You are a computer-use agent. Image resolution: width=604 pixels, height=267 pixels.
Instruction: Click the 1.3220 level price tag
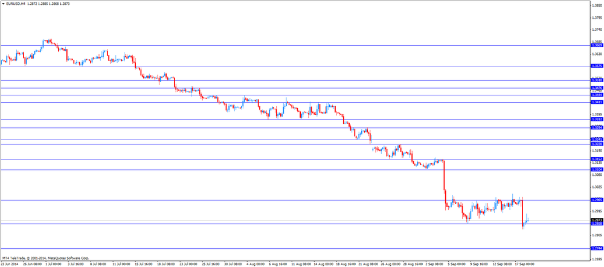tap(597, 144)
